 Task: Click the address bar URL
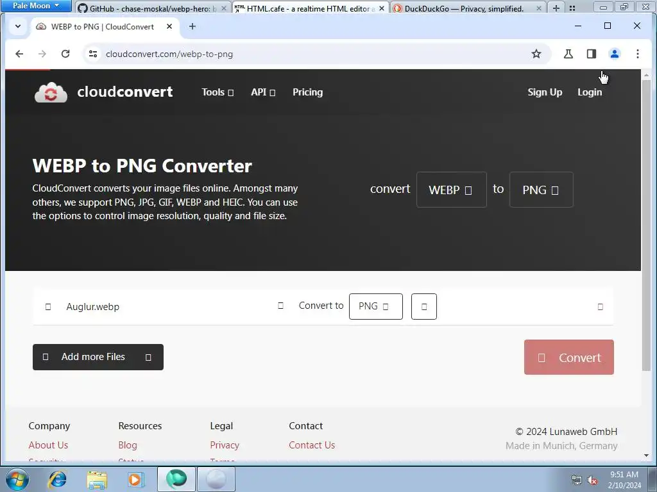click(169, 54)
